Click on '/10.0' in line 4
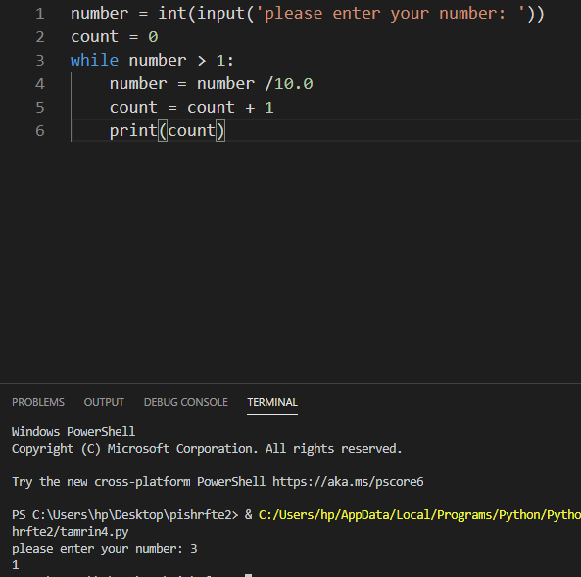This screenshot has width=581, height=577. (x=289, y=84)
